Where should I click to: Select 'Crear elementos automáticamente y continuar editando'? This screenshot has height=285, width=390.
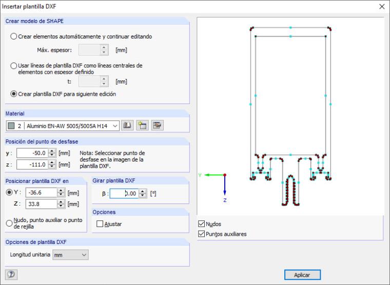[x=14, y=36]
